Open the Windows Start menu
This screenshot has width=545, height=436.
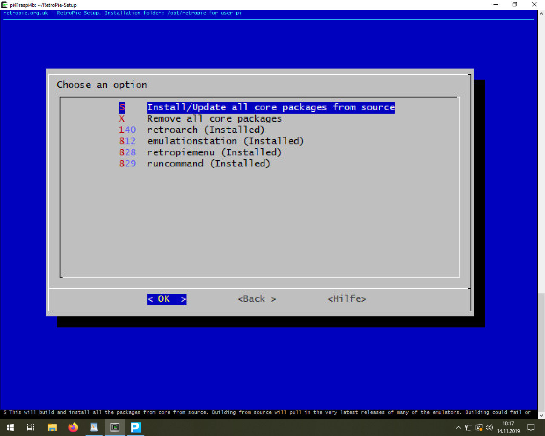tap(10, 427)
